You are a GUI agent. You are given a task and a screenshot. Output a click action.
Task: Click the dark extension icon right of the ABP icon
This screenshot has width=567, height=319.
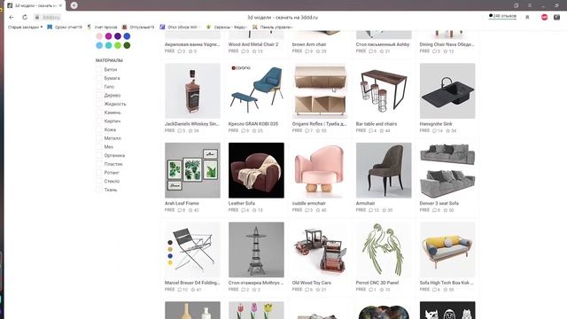click(x=556, y=17)
